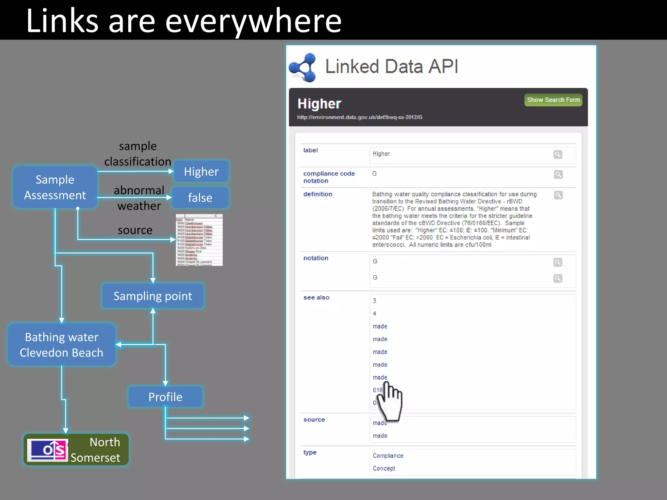
Task: Open the Concept type link
Action: point(384,468)
